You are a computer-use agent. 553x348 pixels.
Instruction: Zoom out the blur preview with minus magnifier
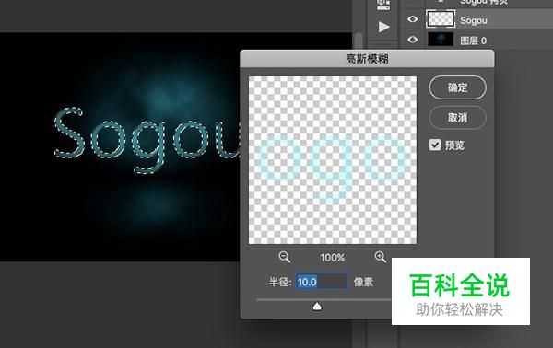pyautogui.click(x=284, y=257)
